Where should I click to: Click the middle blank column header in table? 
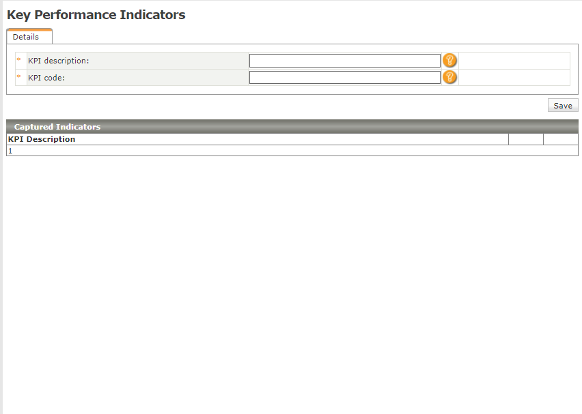[x=525, y=139]
